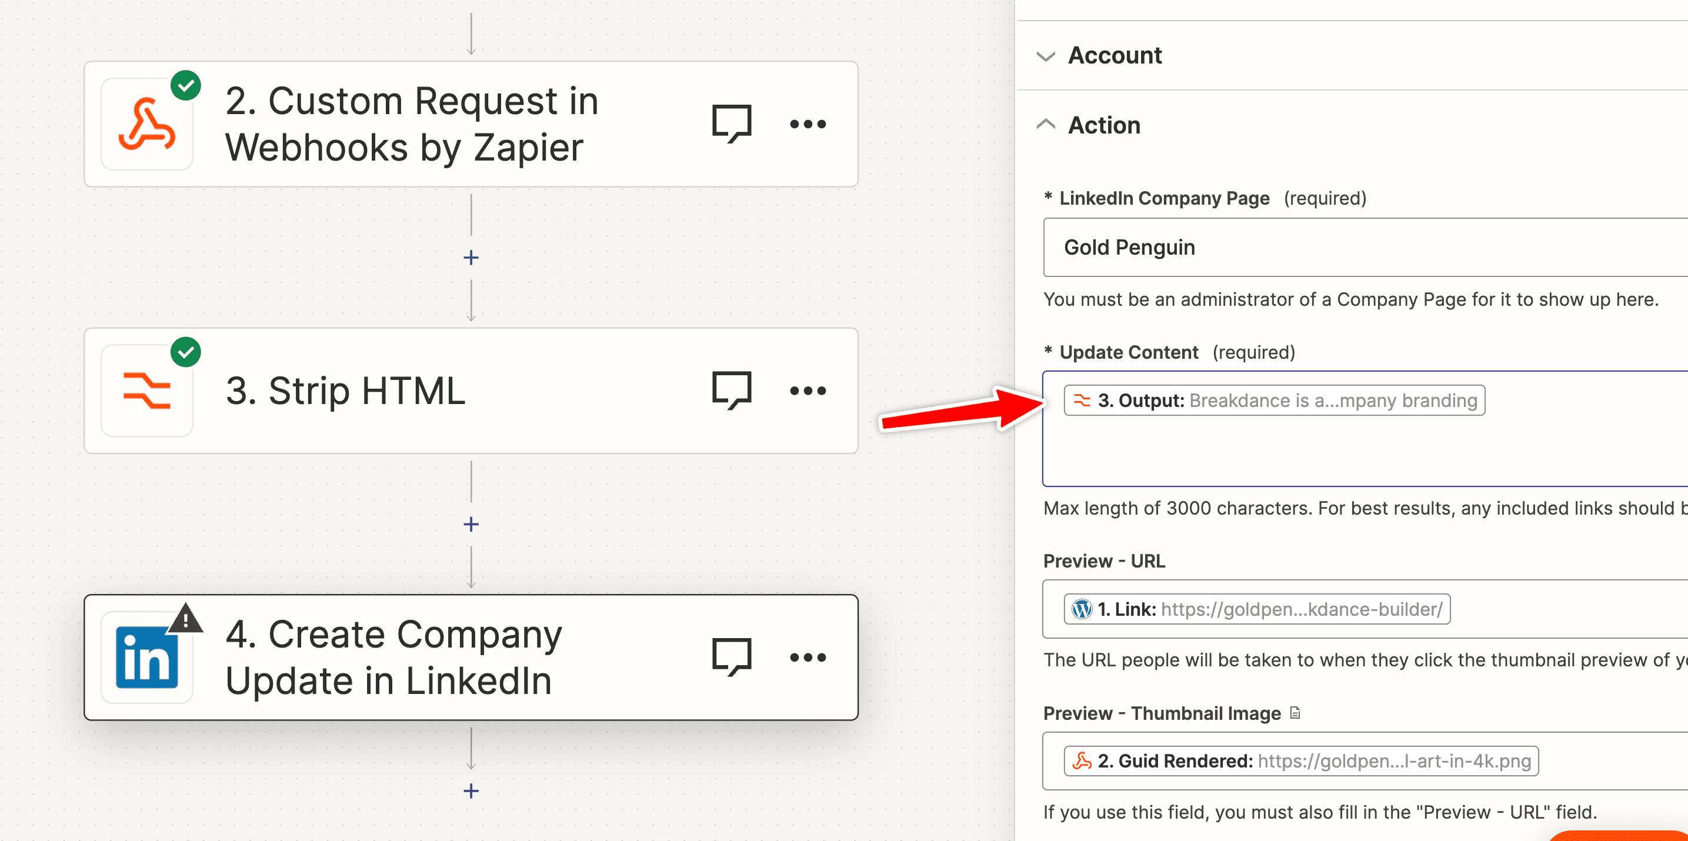Screen dimensions: 1688x841
Task: Click the Preview - URL input field
Action: [x=1366, y=609]
